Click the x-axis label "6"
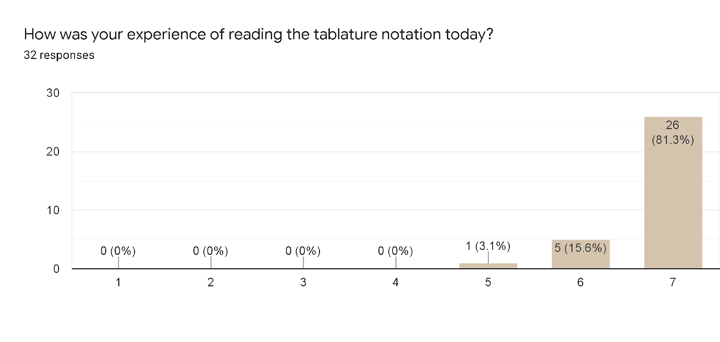Viewport: 720px width, 342px height. 580,282
